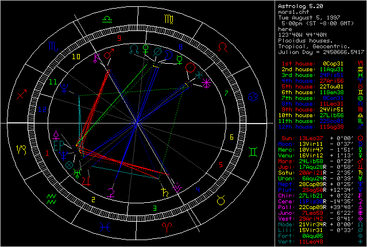Click the blue Pisces sign glyph on the wheel
Image resolution: width=367 pixels, height=247 pixels.
point(105,227)
